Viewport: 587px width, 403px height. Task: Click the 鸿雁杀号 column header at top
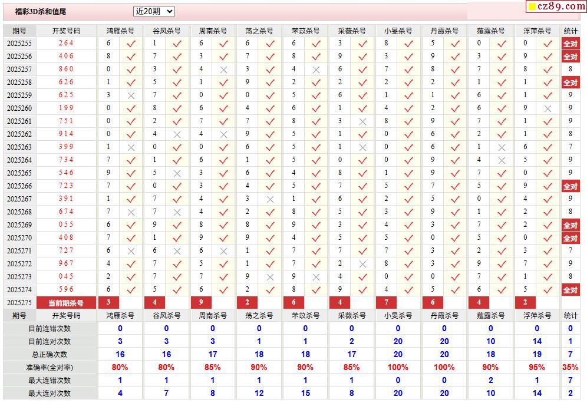click(120, 31)
